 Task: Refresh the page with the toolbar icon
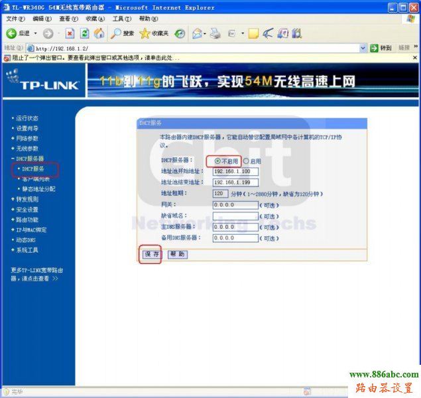click(x=84, y=33)
